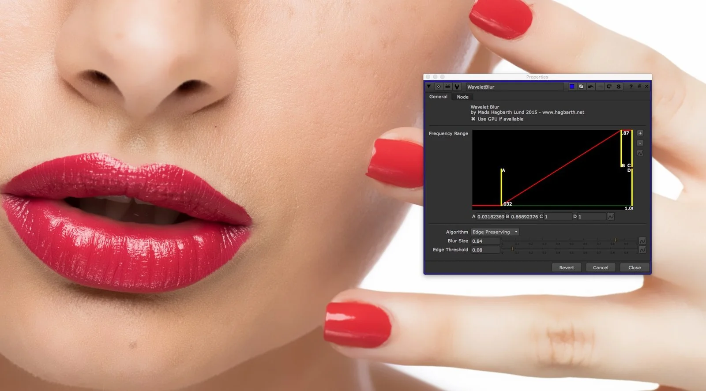Open the curve icon next to the Blur Size slider
Screen dimensions: 706x391
click(x=642, y=241)
